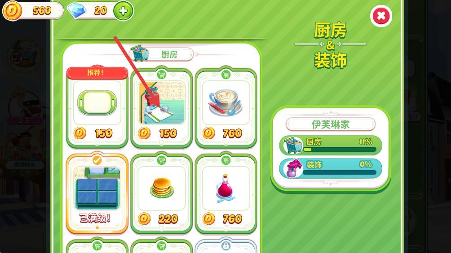Open the 厨房 kitchen progress bar

pos(331,145)
